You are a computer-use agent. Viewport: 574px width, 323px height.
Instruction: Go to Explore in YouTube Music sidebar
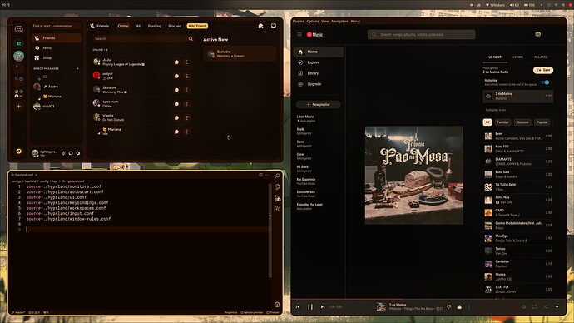(318, 62)
